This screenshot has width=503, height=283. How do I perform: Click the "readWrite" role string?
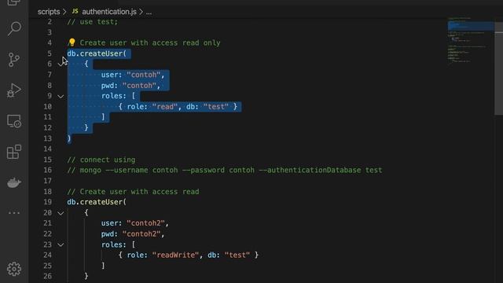(175, 255)
